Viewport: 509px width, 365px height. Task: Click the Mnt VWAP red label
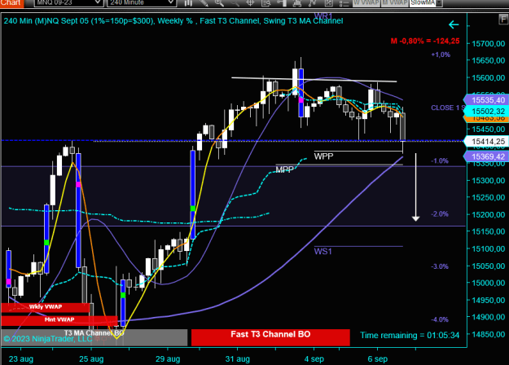click(59, 320)
